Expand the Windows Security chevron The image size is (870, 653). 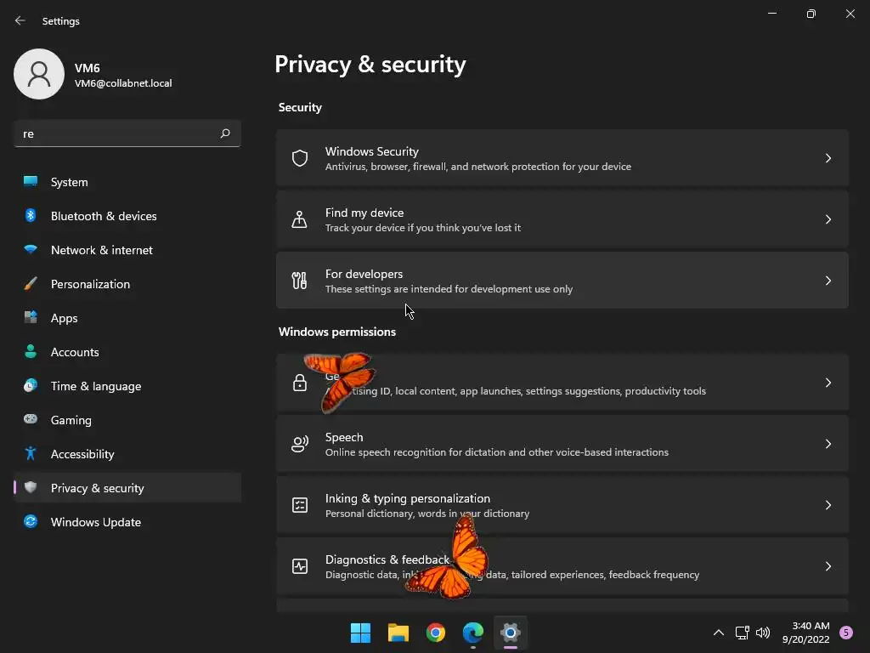(x=828, y=158)
